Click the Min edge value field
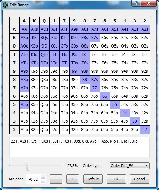The image size is (159, 190). point(34,179)
